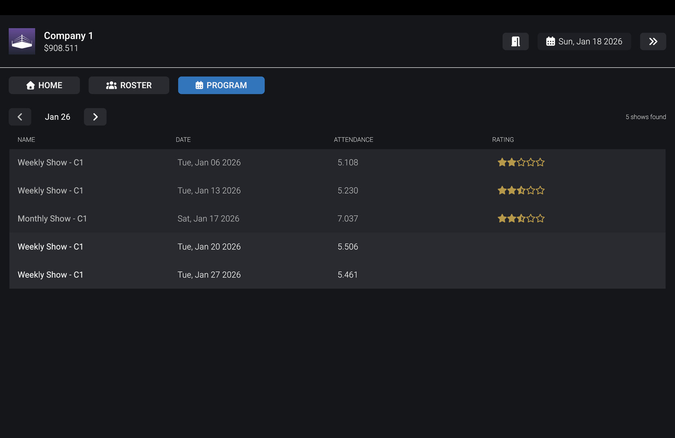Click the RATING column header

click(503, 140)
